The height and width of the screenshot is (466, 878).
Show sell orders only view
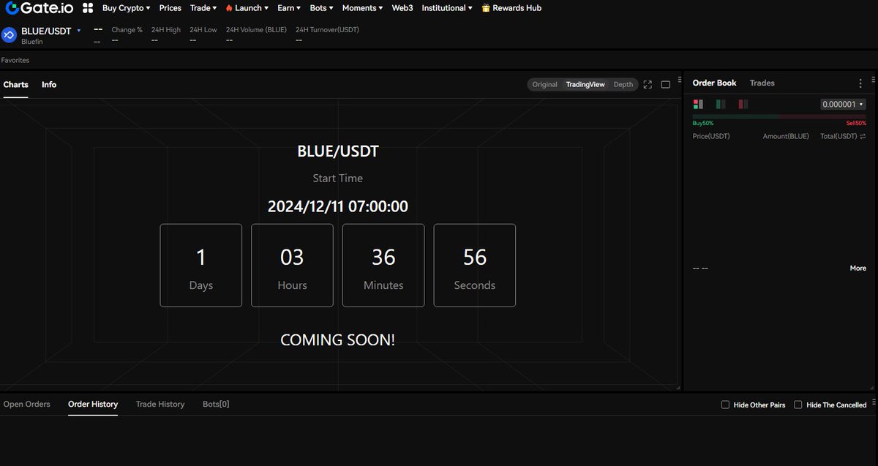(x=743, y=105)
